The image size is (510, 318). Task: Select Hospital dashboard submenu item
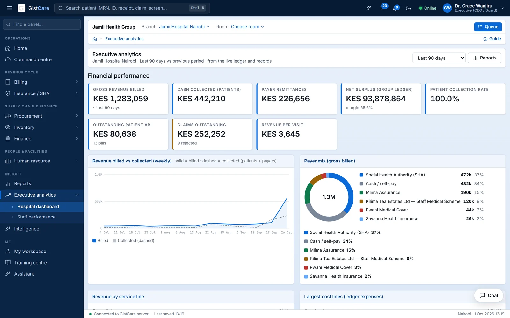coord(42,207)
